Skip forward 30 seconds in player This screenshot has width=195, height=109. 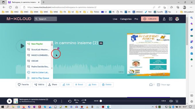tap(84, 101)
